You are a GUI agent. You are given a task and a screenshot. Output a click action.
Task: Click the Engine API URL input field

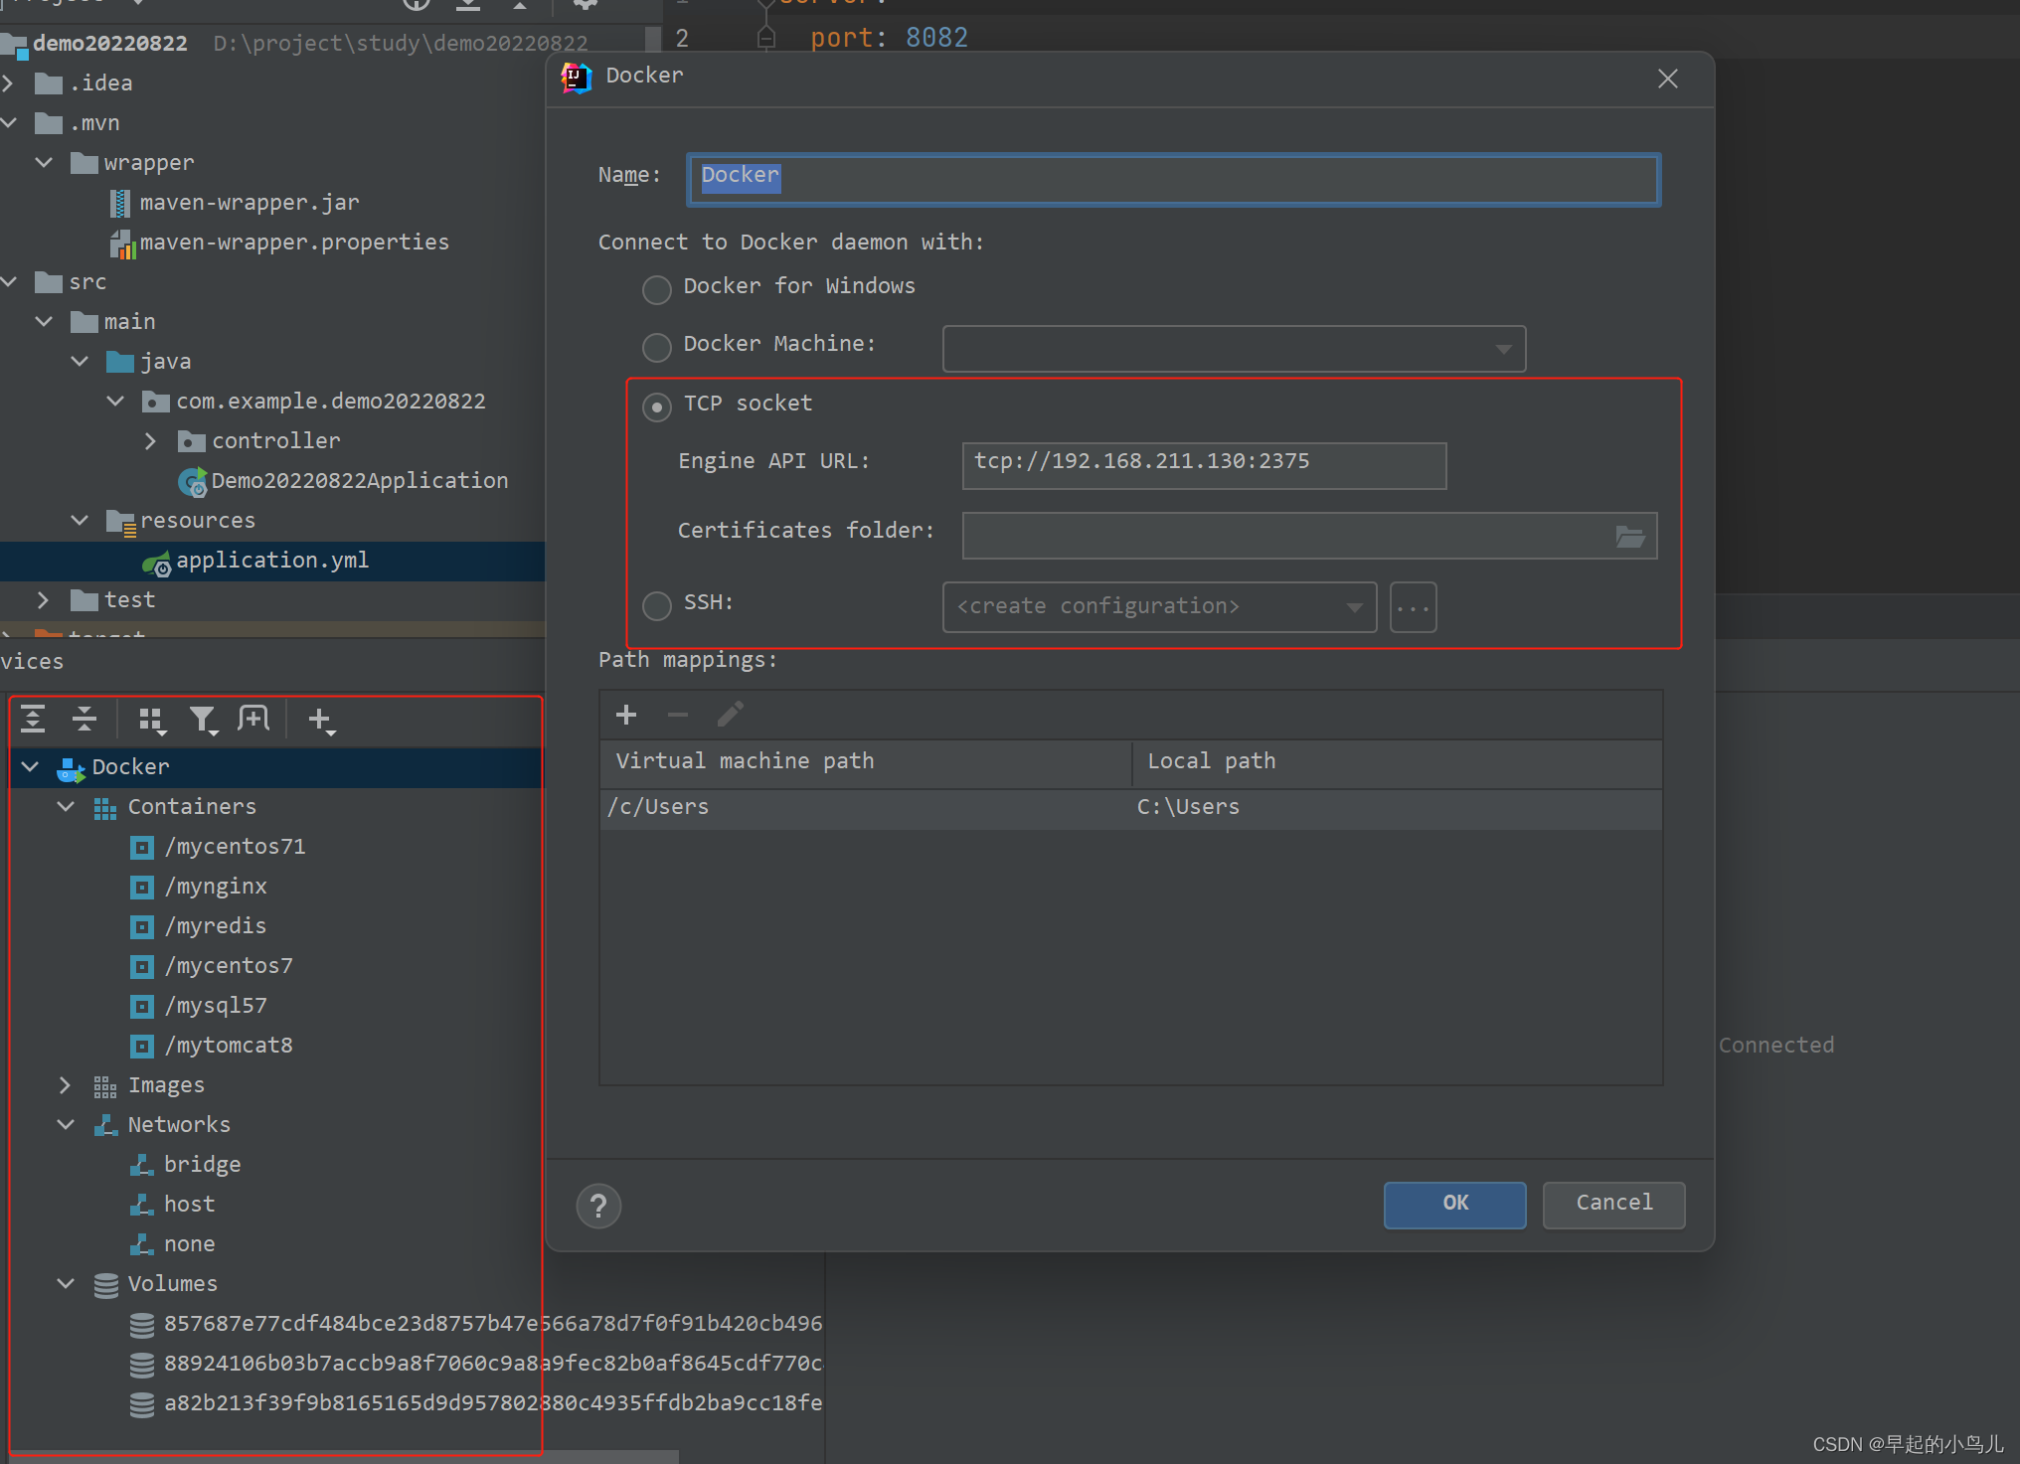coord(1203,465)
